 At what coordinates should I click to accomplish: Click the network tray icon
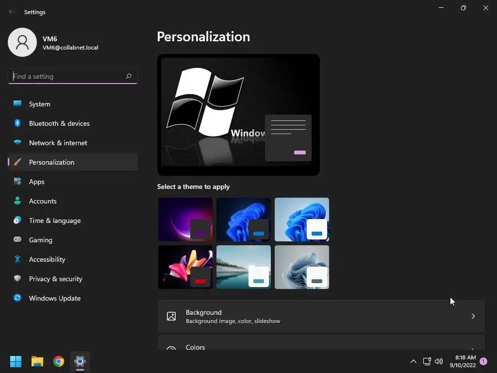427,361
